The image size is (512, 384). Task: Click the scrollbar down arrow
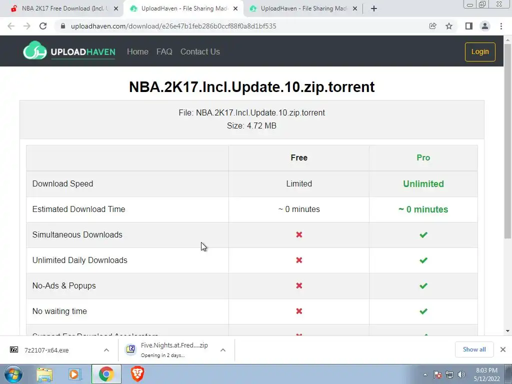coord(507,331)
